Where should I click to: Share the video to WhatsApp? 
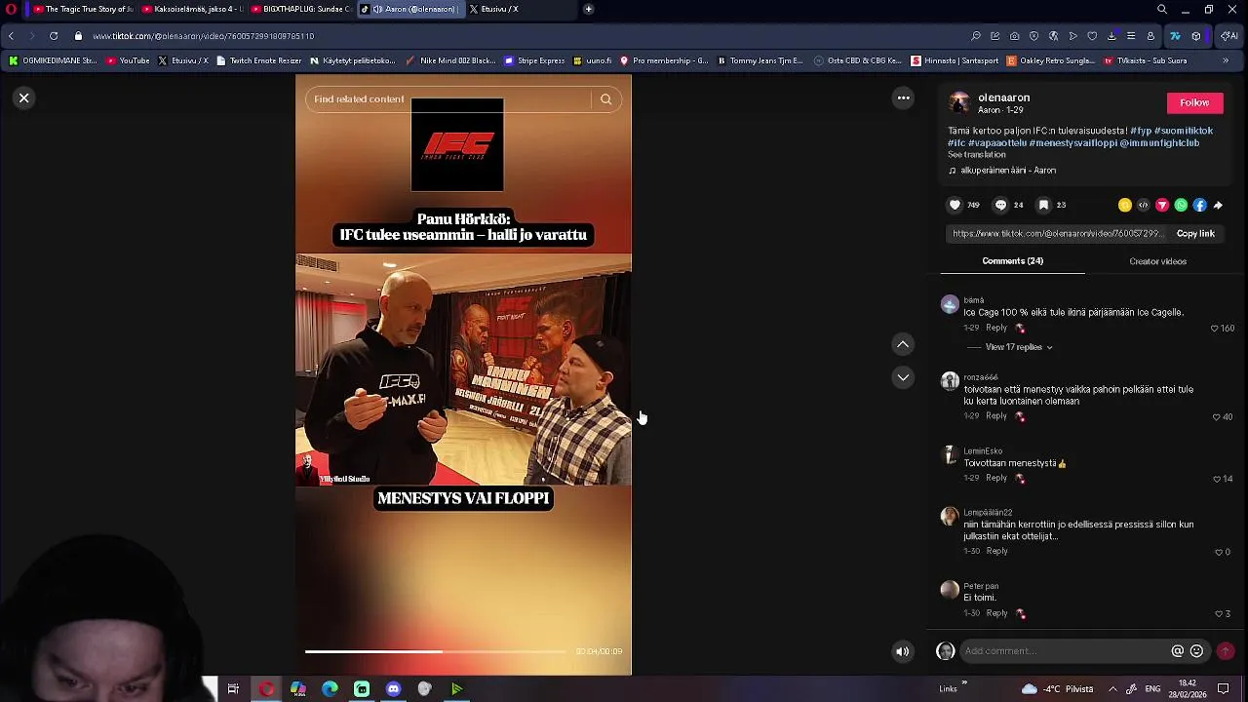tap(1181, 206)
